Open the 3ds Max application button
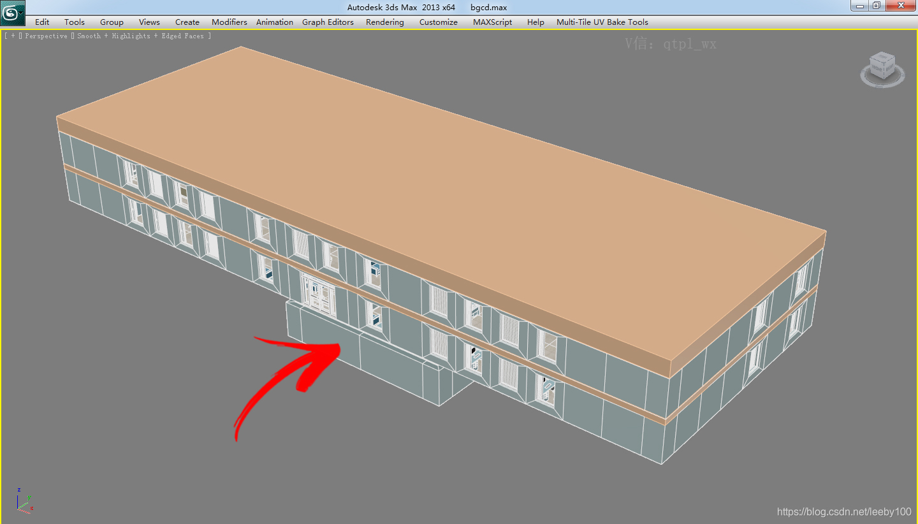 pyautogui.click(x=13, y=13)
